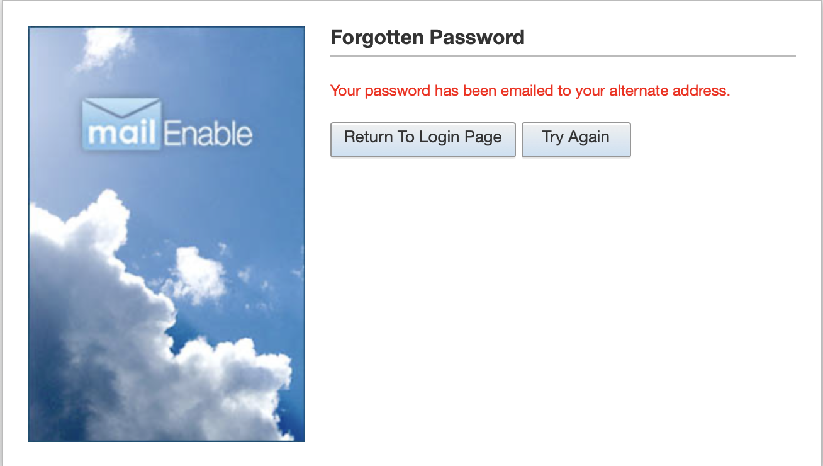Click the word "emailed" in the message

pyautogui.click(x=526, y=91)
